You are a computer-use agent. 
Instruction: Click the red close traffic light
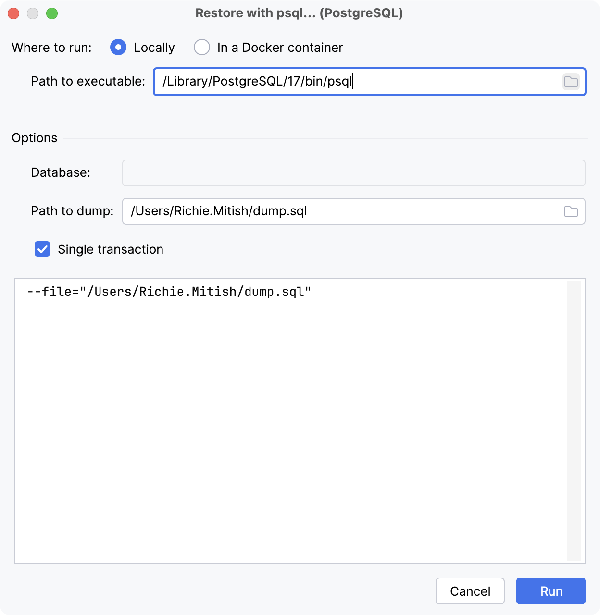[13, 13]
